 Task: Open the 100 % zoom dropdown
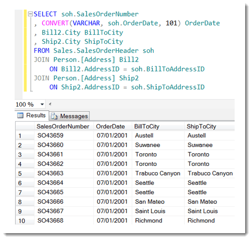(42, 104)
